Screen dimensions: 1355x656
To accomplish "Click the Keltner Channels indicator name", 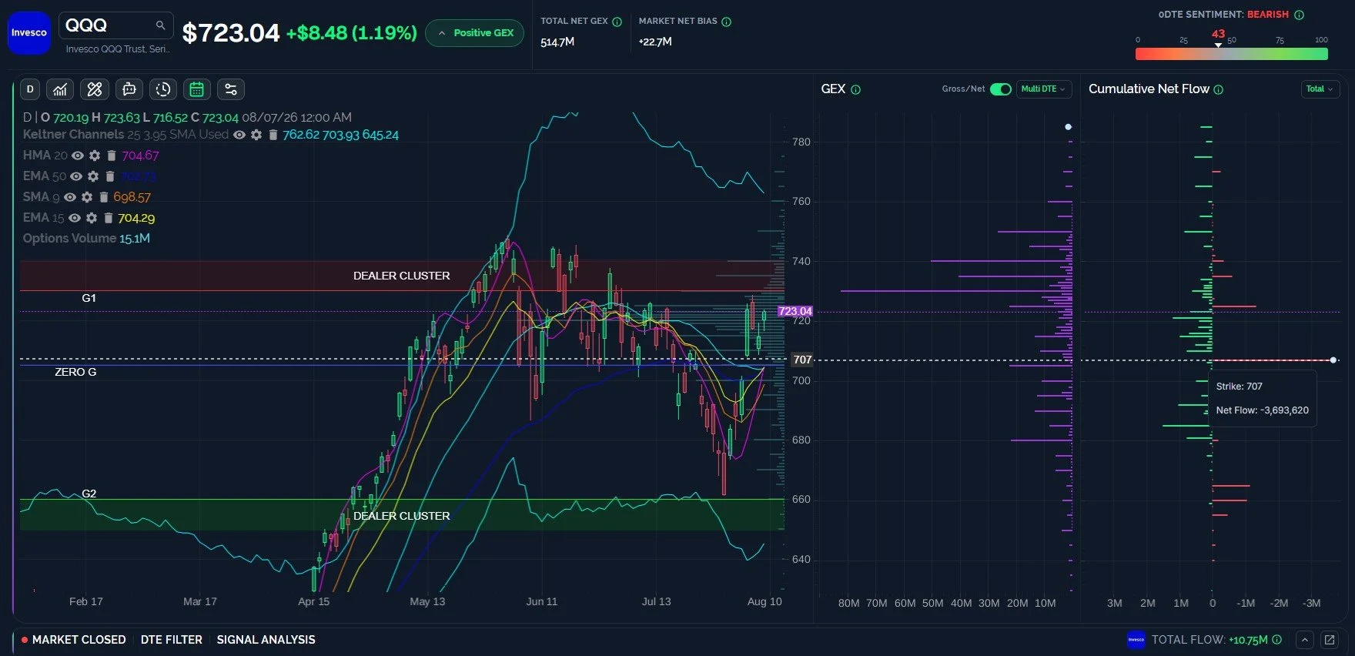I will pos(73,135).
